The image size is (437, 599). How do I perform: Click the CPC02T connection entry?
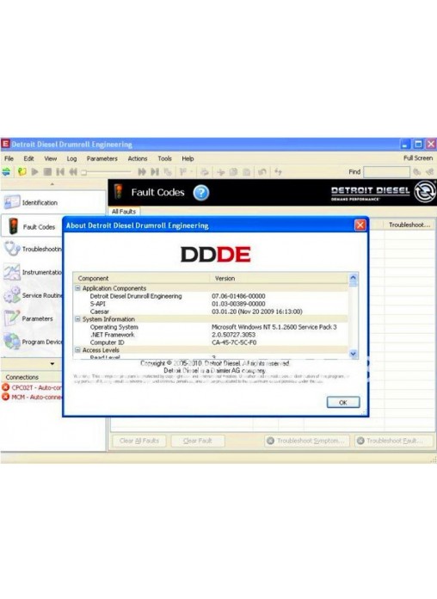pyautogui.click(x=32, y=387)
